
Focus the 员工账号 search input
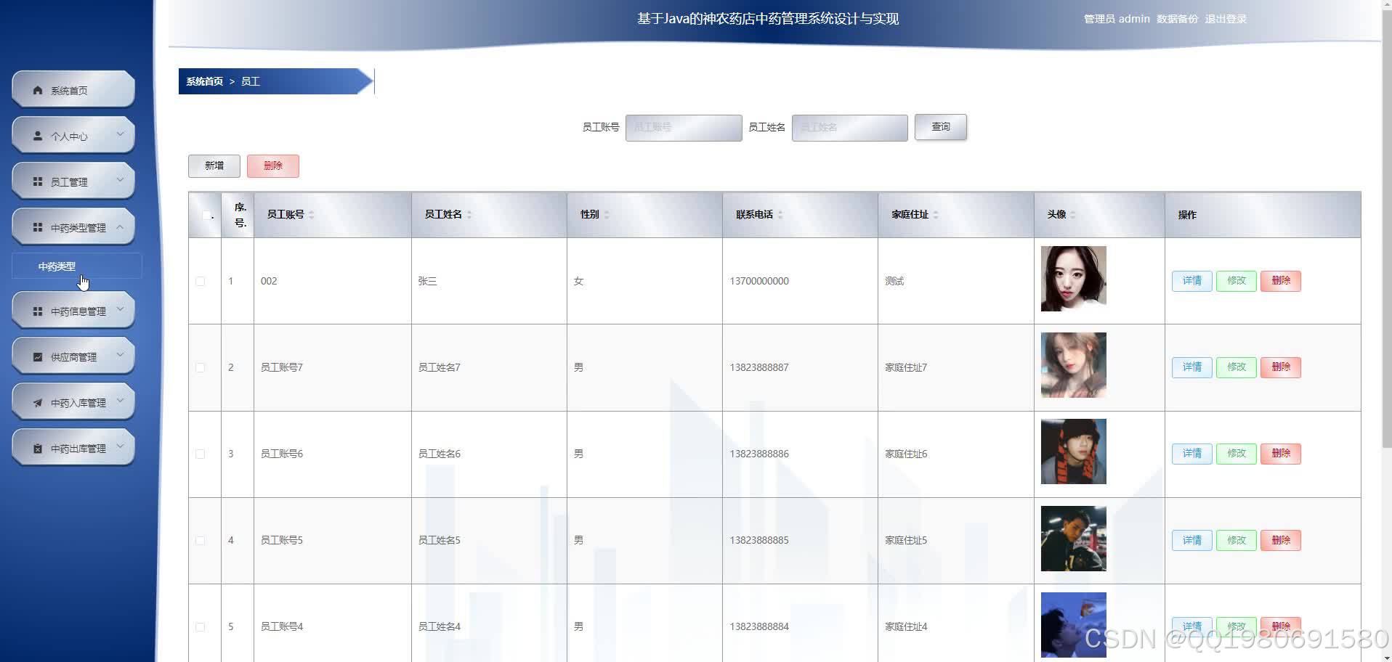tap(684, 127)
